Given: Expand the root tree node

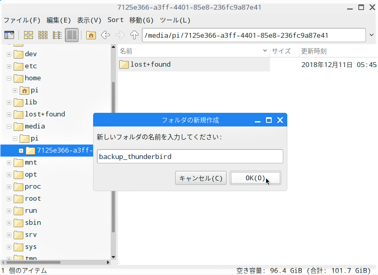Looking at the screenshot, I should click(9, 199).
